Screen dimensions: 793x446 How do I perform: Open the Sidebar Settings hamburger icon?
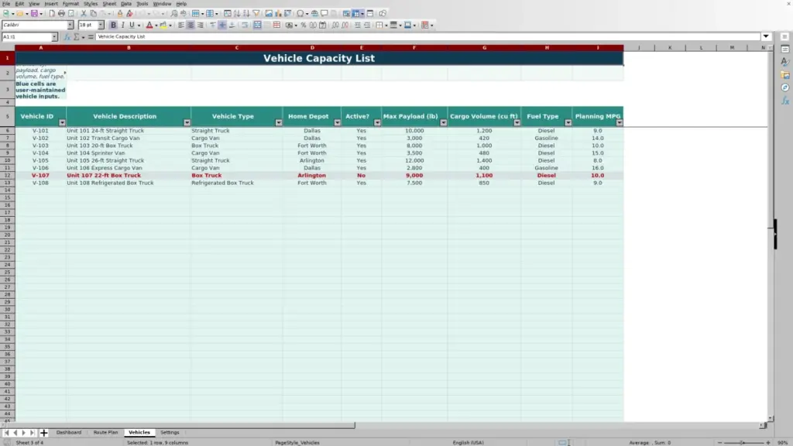(784, 36)
